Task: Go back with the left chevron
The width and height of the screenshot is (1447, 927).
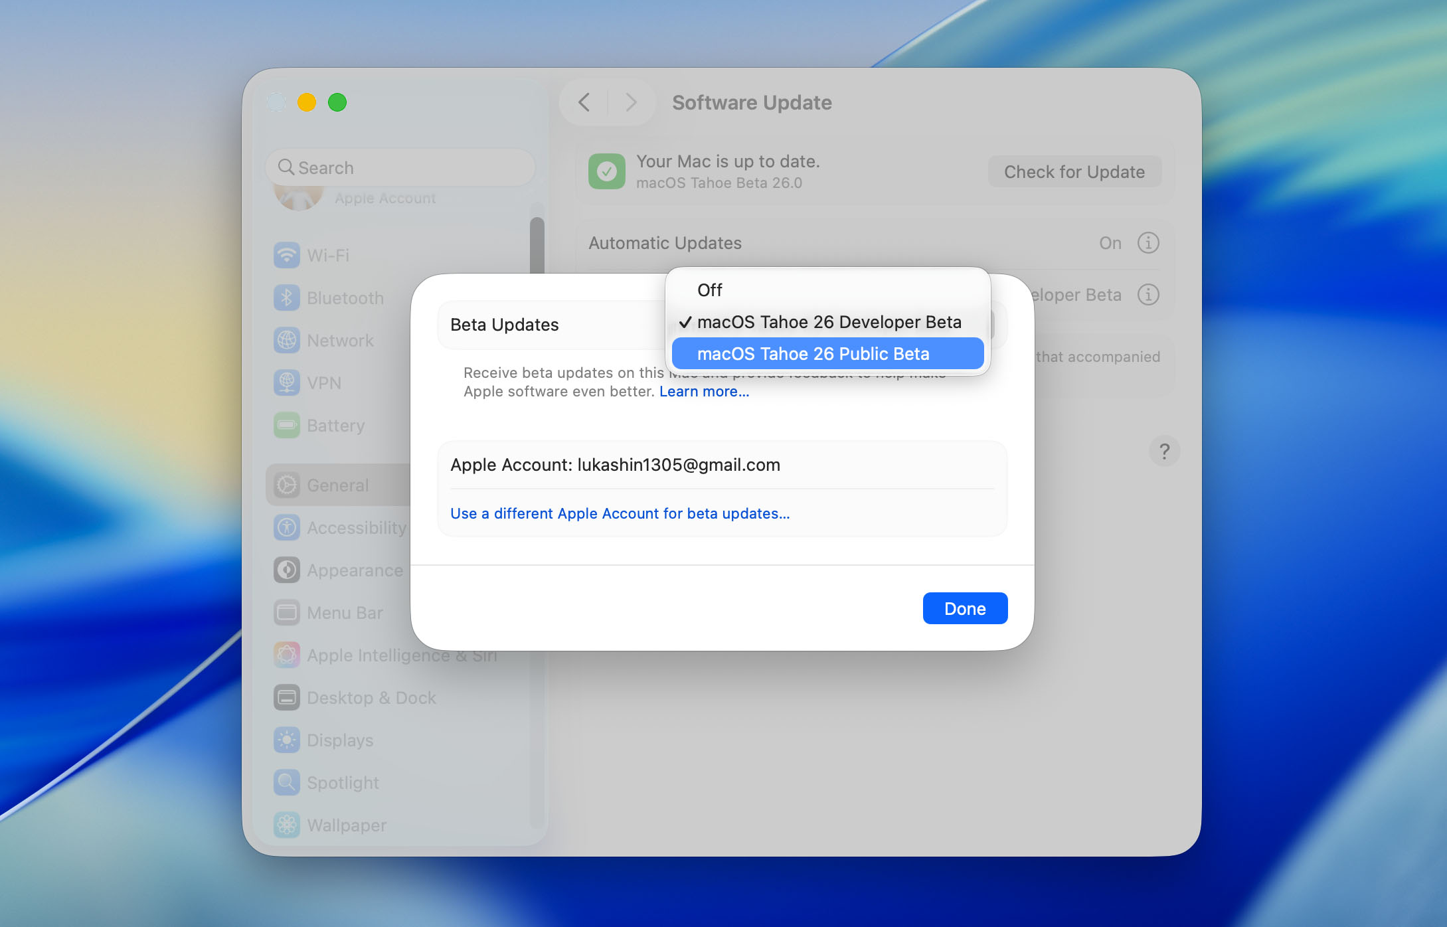Action: (584, 102)
